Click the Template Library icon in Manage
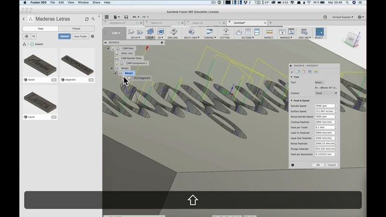Screen dimensions: 386x217 (x=291, y=32)
